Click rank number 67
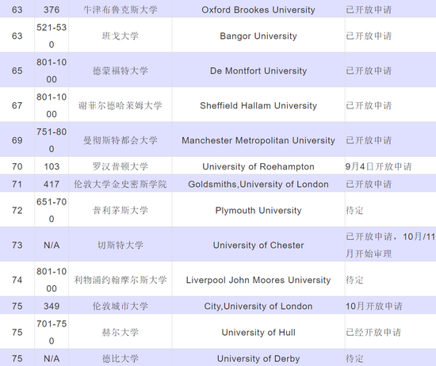Screen dimensions: 436x366 click(x=17, y=105)
